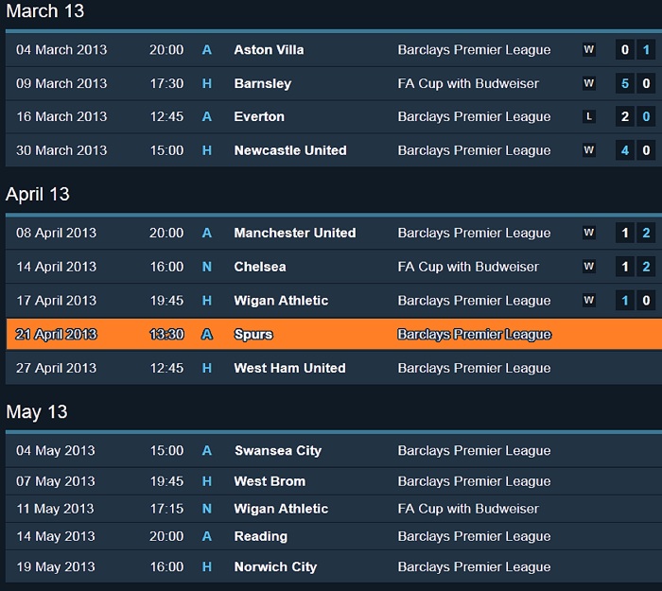Open the Swansea City team link
Screen dimensions: 662x591
pos(278,451)
